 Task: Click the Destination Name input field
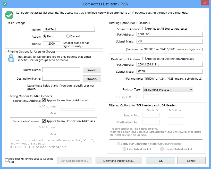(x=61, y=78)
